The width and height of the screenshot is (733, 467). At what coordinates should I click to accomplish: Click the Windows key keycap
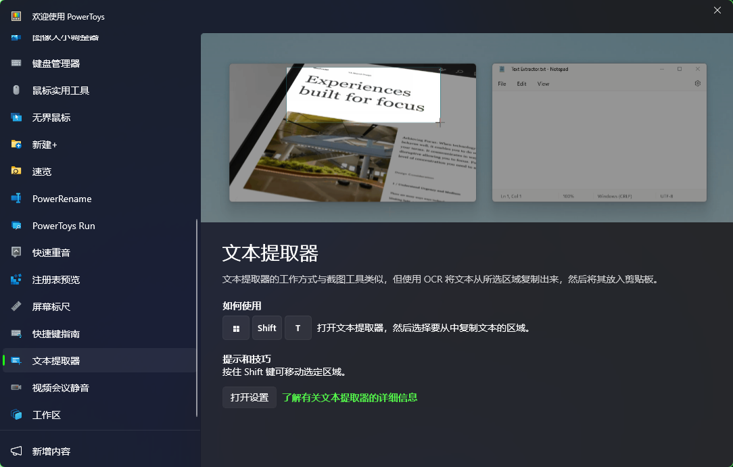tap(236, 328)
